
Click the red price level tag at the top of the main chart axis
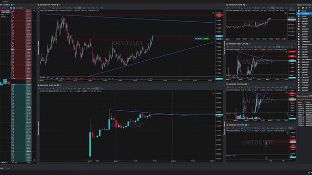(219, 15)
